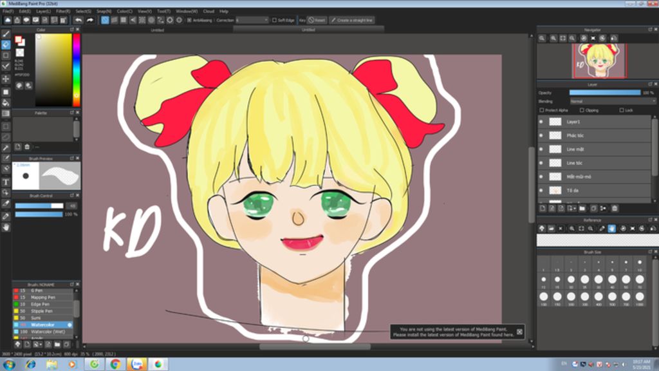This screenshot has width=659, height=371.
Task: Delete layer using the trash icon
Action: coord(615,208)
